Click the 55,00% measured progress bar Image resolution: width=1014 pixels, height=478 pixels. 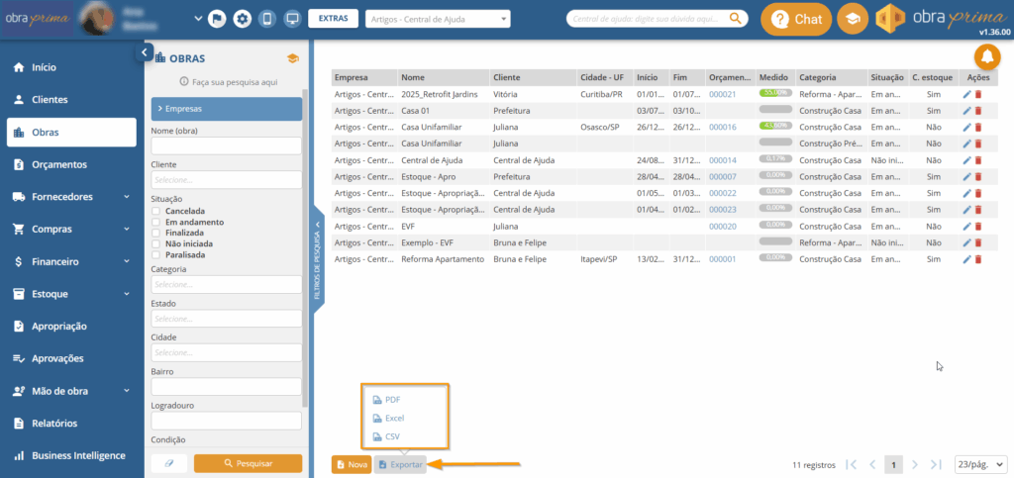[775, 94]
